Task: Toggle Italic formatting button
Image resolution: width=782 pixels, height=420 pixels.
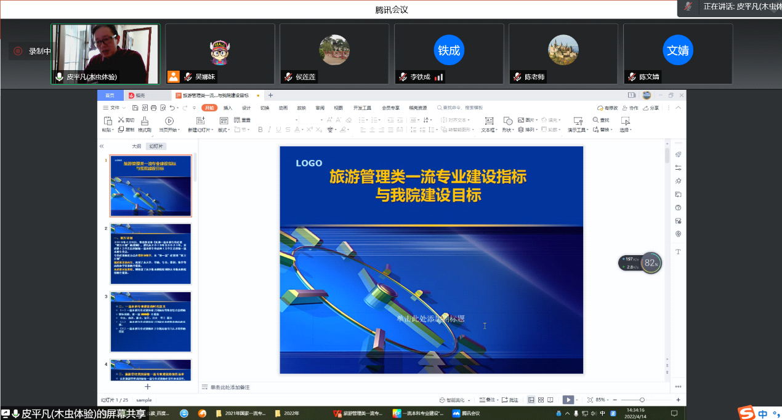Action: click(269, 130)
